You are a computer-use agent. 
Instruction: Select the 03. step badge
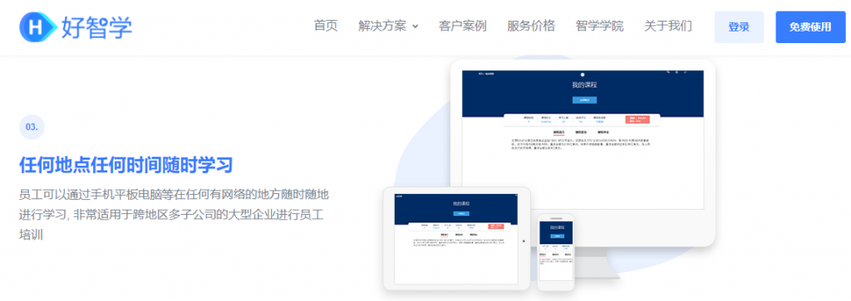[x=32, y=127]
